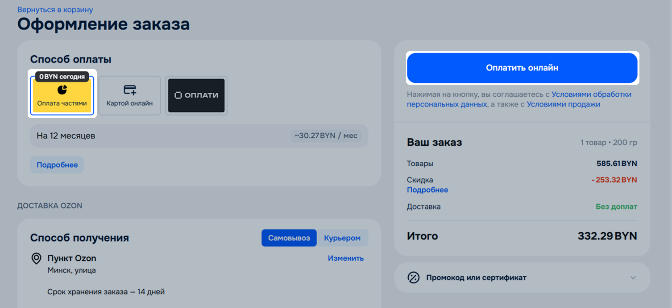Switch to Самовывоз pickup tab
672x308 pixels.
289,238
